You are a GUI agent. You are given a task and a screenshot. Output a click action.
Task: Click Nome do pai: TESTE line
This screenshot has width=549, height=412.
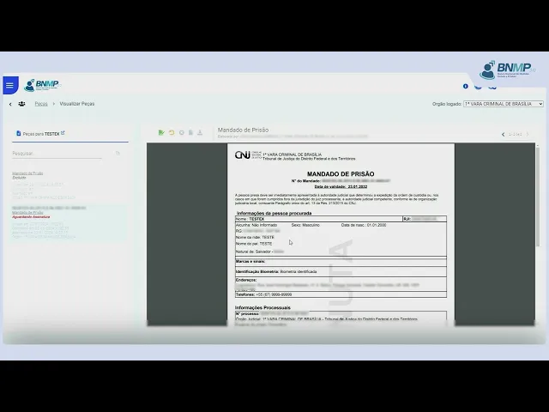tap(254, 244)
